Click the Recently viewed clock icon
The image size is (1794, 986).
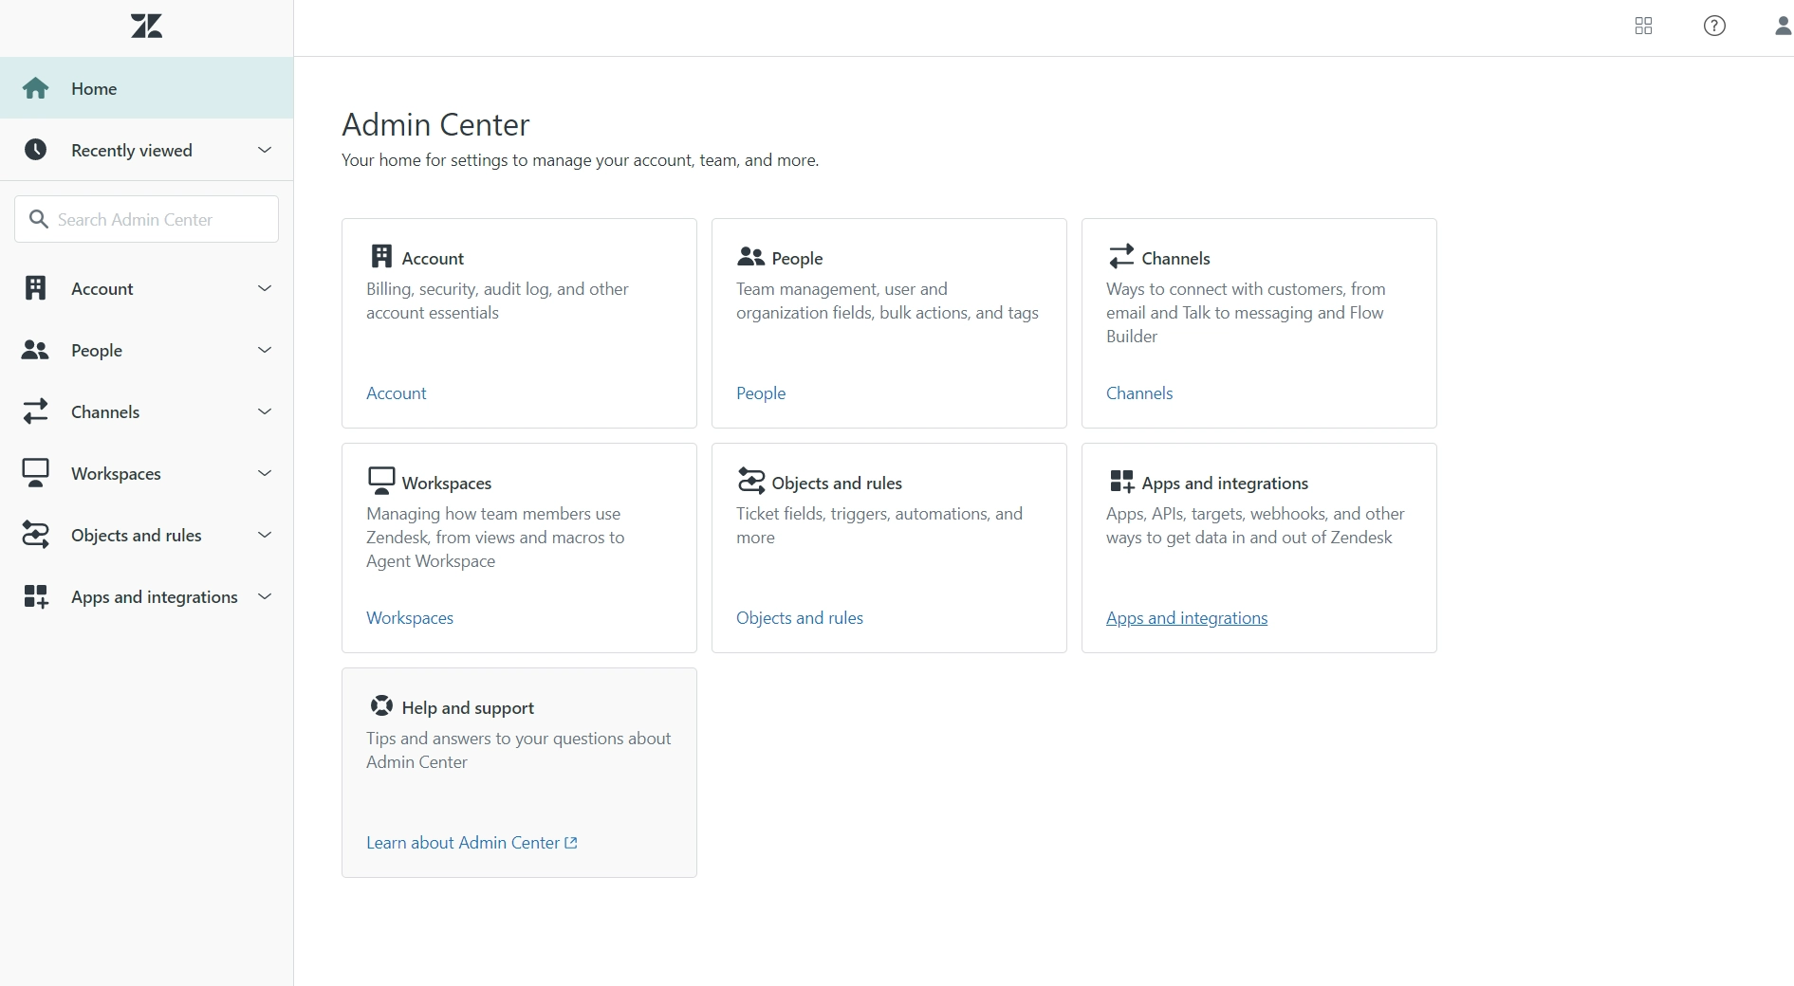pyautogui.click(x=36, y=150)
